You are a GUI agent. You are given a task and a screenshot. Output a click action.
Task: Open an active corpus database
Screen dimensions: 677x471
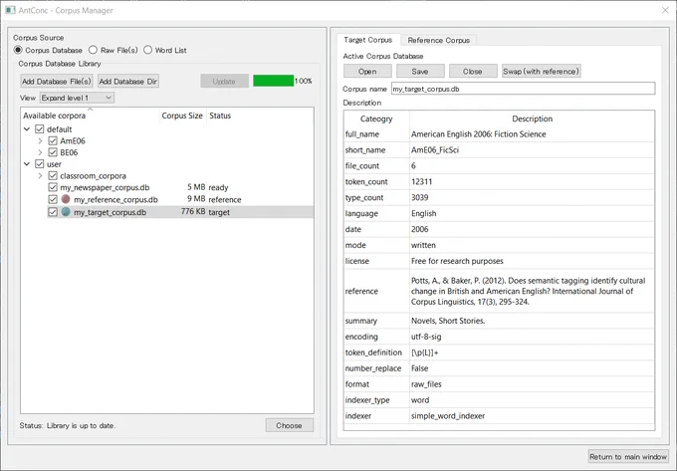pyautogui.click(x=367, y=72)
